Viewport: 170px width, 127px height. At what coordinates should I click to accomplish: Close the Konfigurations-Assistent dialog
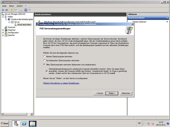132,24
